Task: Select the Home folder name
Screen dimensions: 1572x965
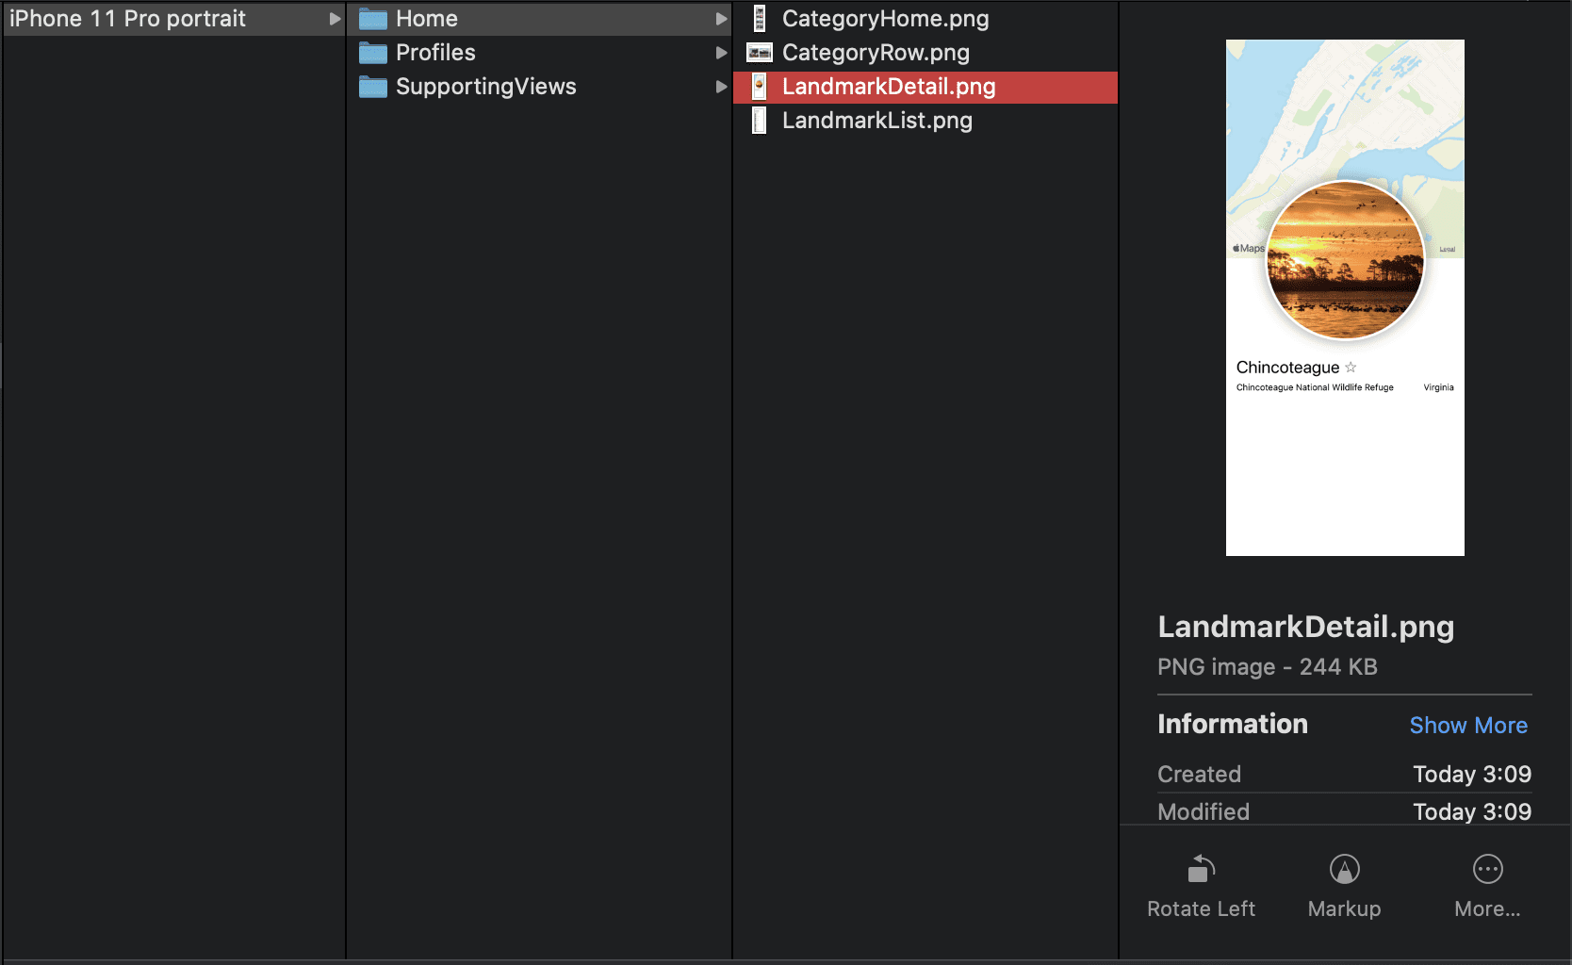Action: [427, 19]
